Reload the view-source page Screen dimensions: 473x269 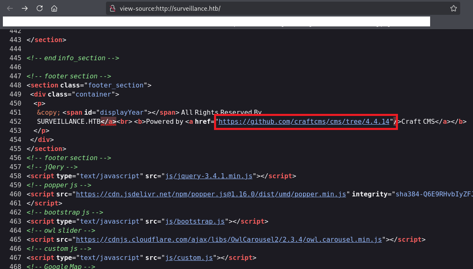(x=40, y=8)
